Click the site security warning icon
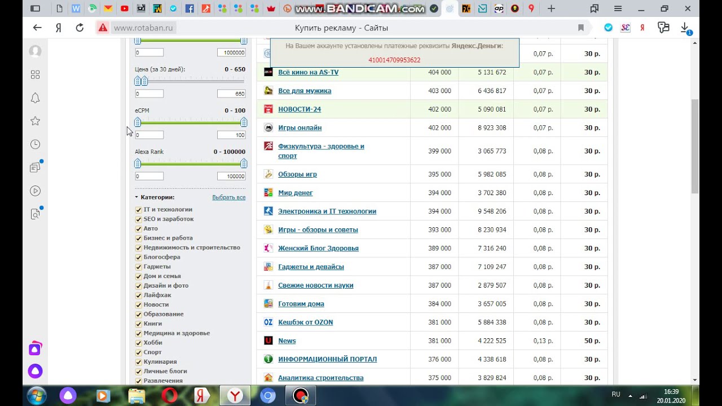The height and width of the screenshot is (406, 722). pos(103,28)
